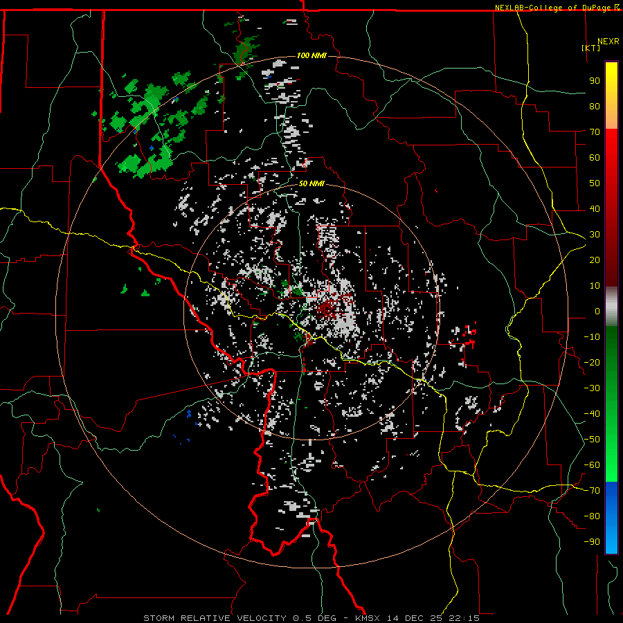This screenshot has width=623, height=623.
Task: Click the -30 value on the velocity scale
Action: point(592,388)
